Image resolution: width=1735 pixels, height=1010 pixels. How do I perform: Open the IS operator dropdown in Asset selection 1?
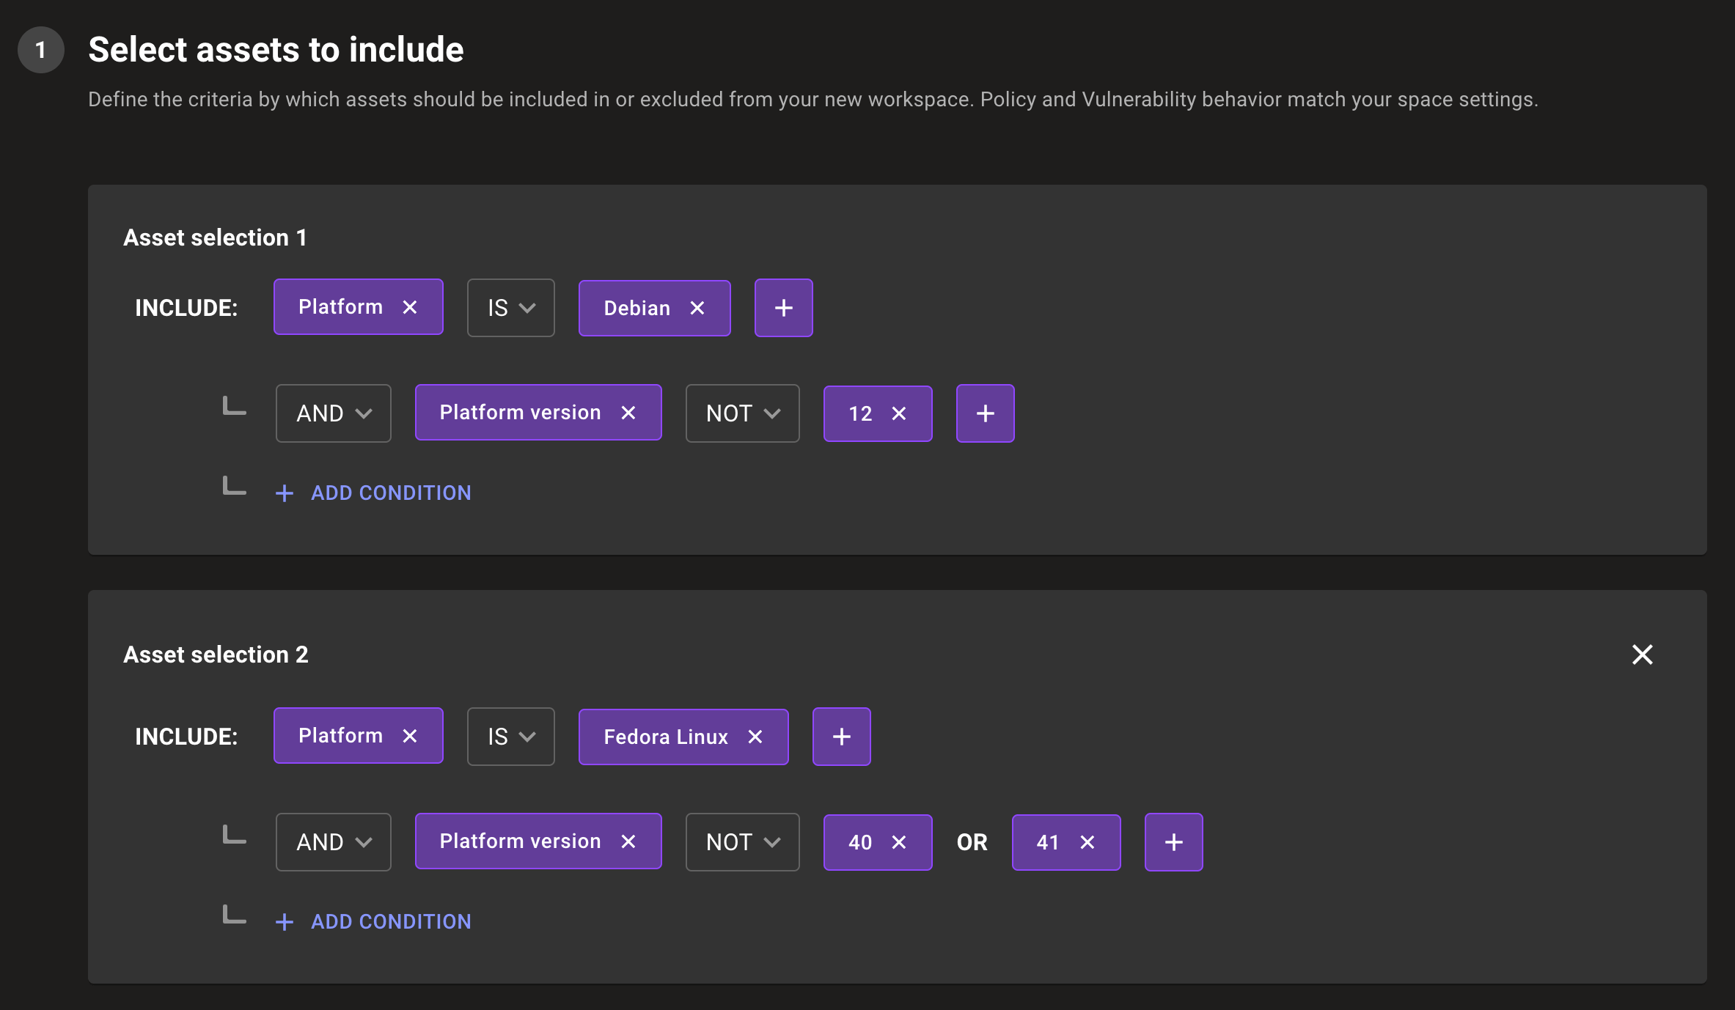click(510, 308)
